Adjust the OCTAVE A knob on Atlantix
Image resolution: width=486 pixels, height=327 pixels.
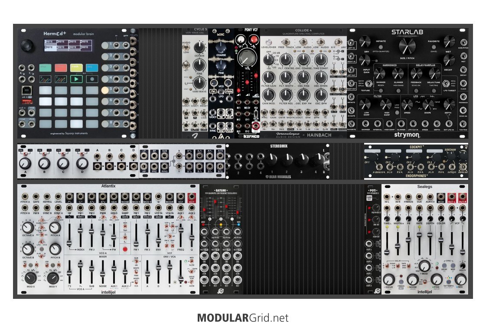(28, 227)
